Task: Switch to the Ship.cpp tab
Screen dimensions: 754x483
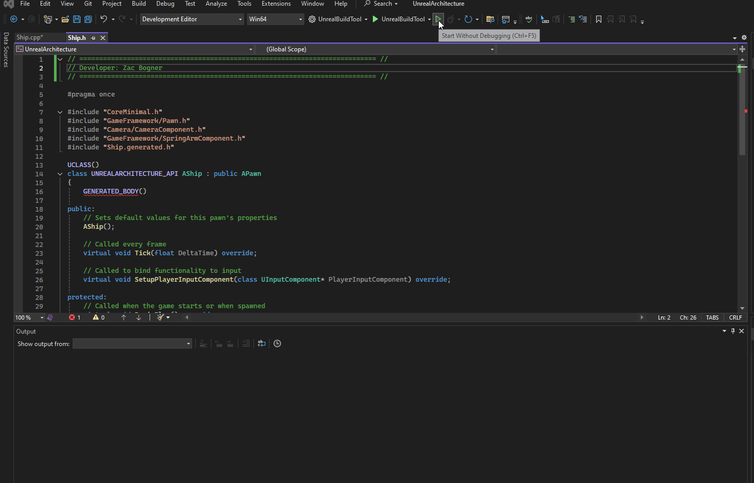Action: point(30,37)
